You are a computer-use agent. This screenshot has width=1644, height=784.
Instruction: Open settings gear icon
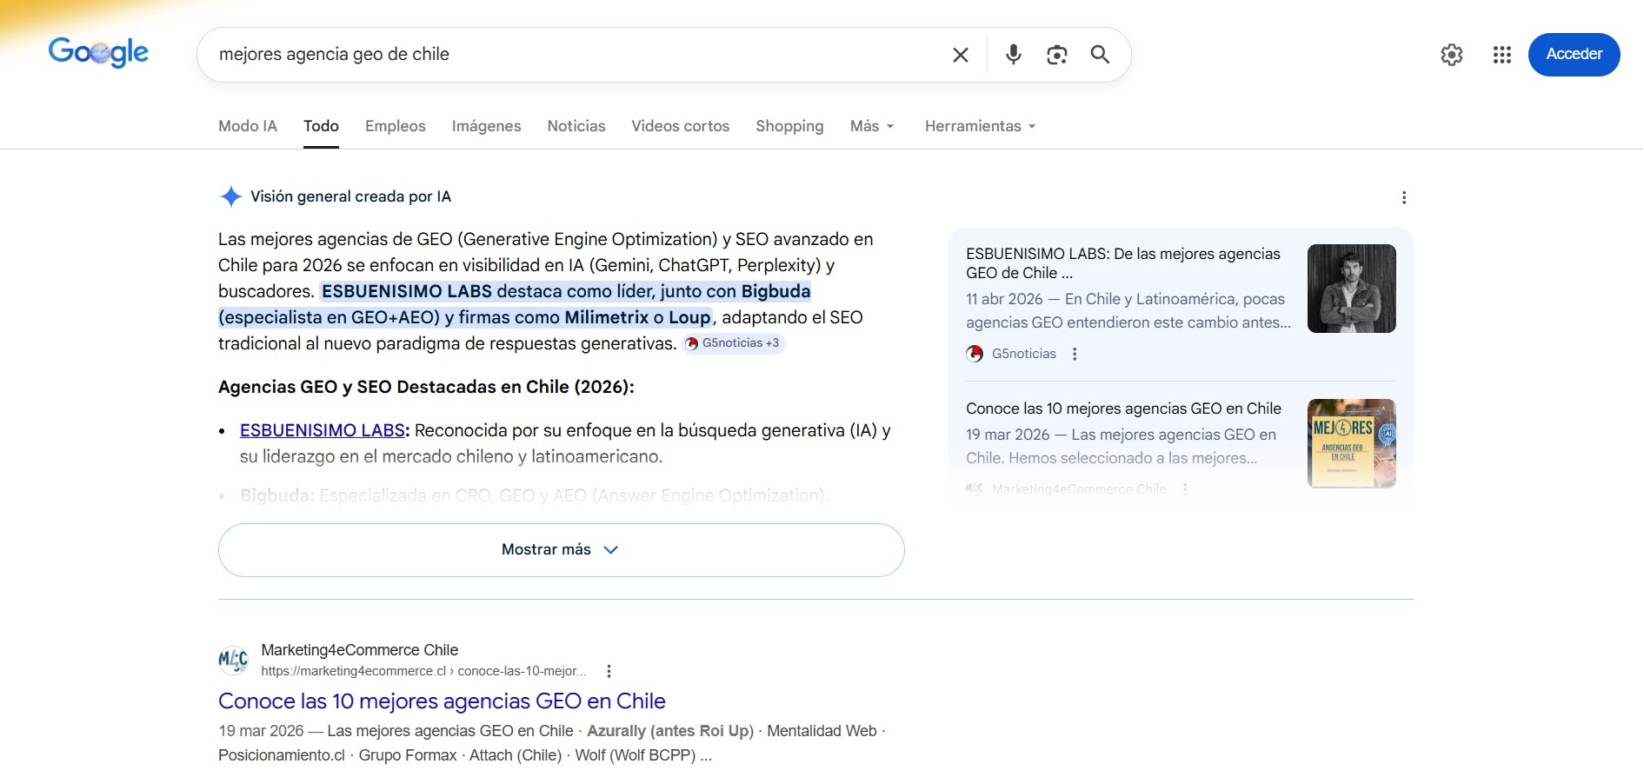[x=1451, y=55]
